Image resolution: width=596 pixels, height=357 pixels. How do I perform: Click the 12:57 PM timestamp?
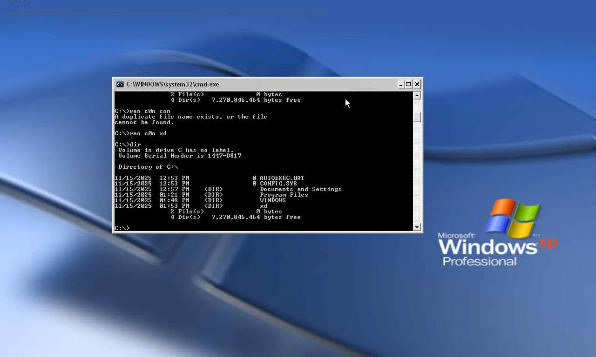pyautogui.click(x=174, y=189)
